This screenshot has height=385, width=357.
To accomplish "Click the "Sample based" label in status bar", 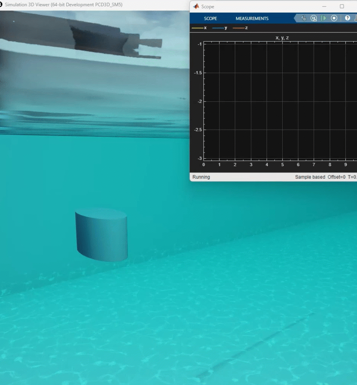I will 310,177.
